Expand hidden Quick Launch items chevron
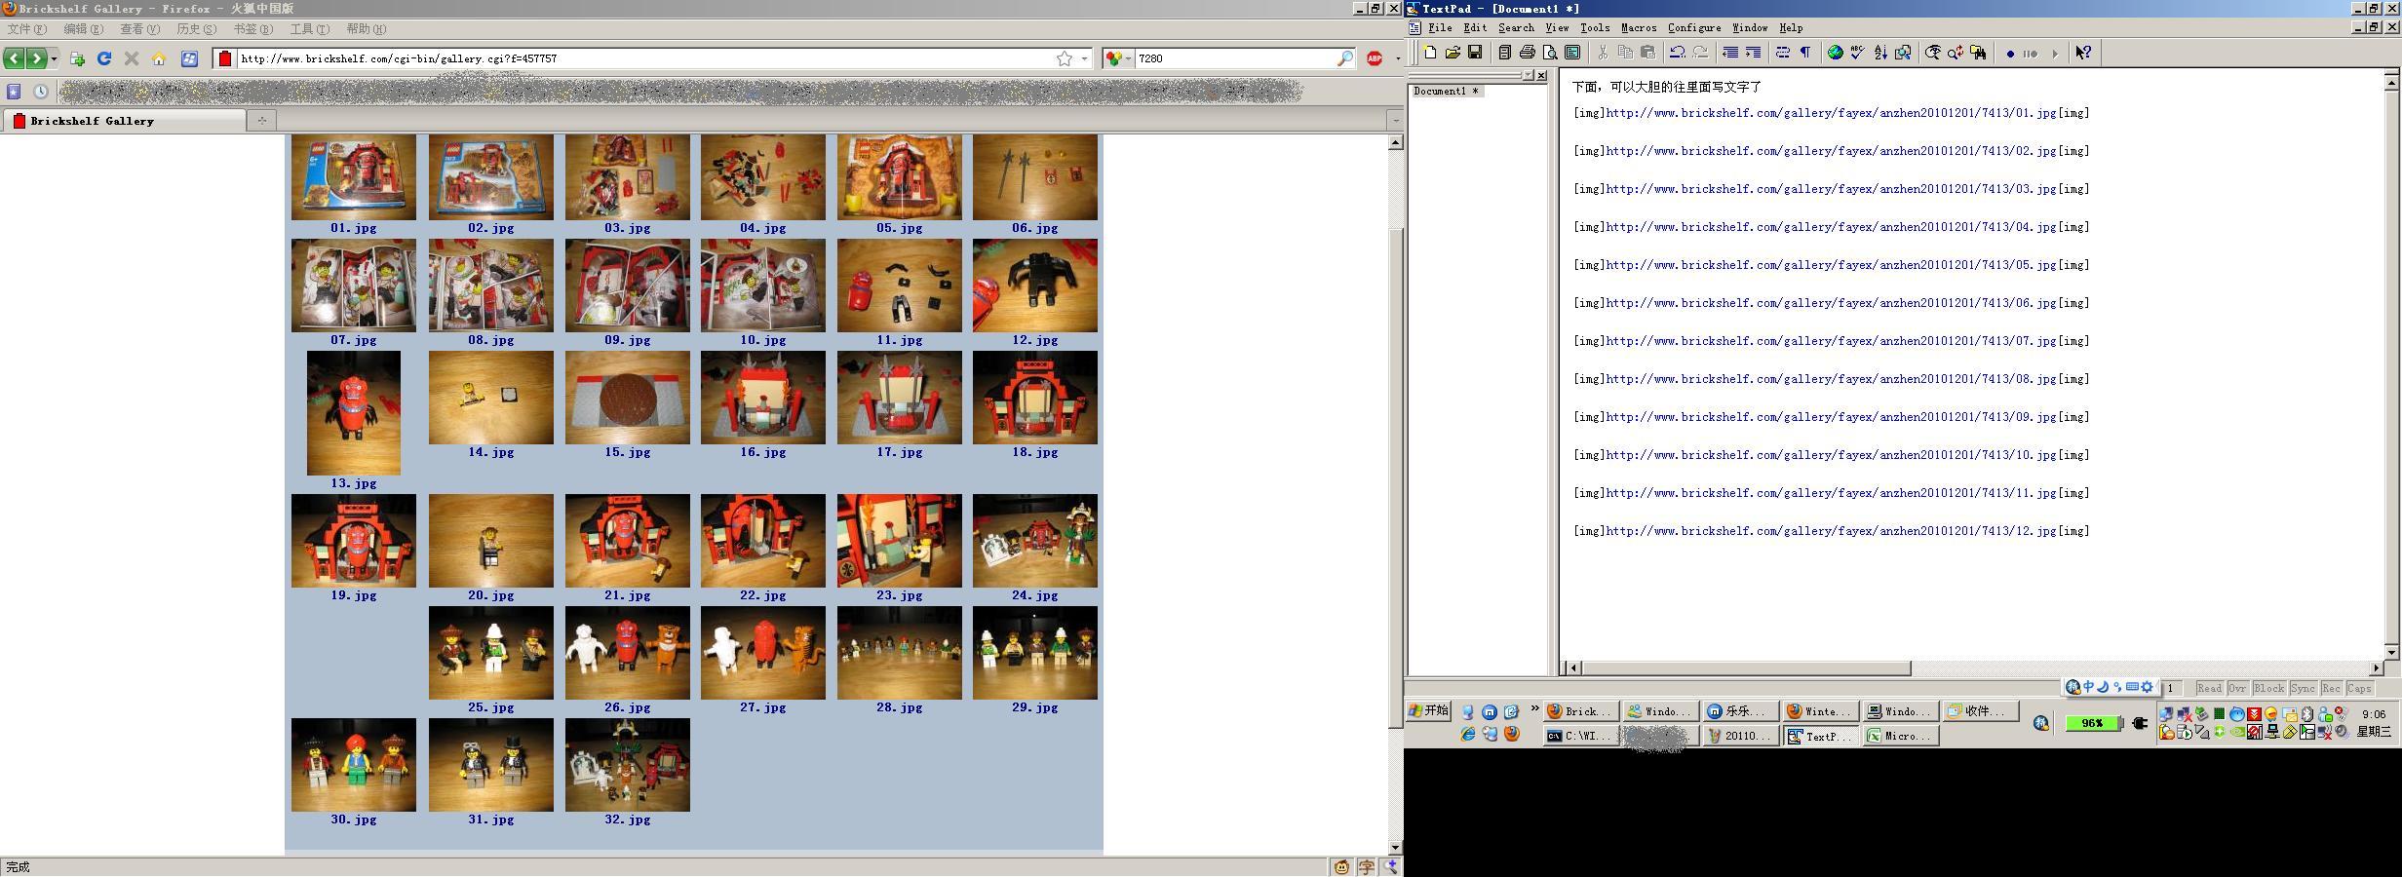 pos(1535,709)
